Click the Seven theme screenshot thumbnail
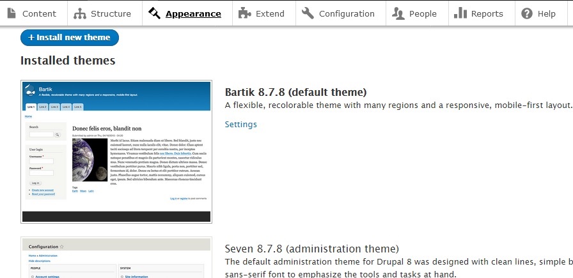 116,258
